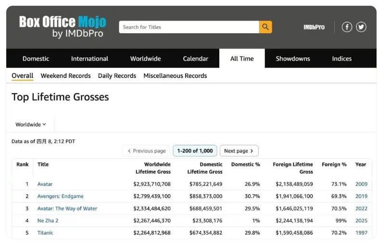Open the Ne Zha 2 title link

pyautogui.click(x=48, y=221)
